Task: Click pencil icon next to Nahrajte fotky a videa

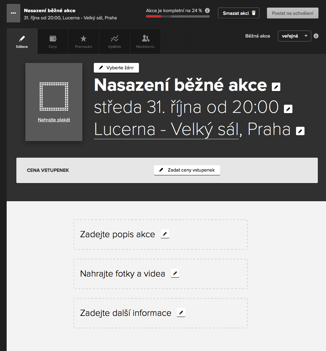Action: coord(175,273)
